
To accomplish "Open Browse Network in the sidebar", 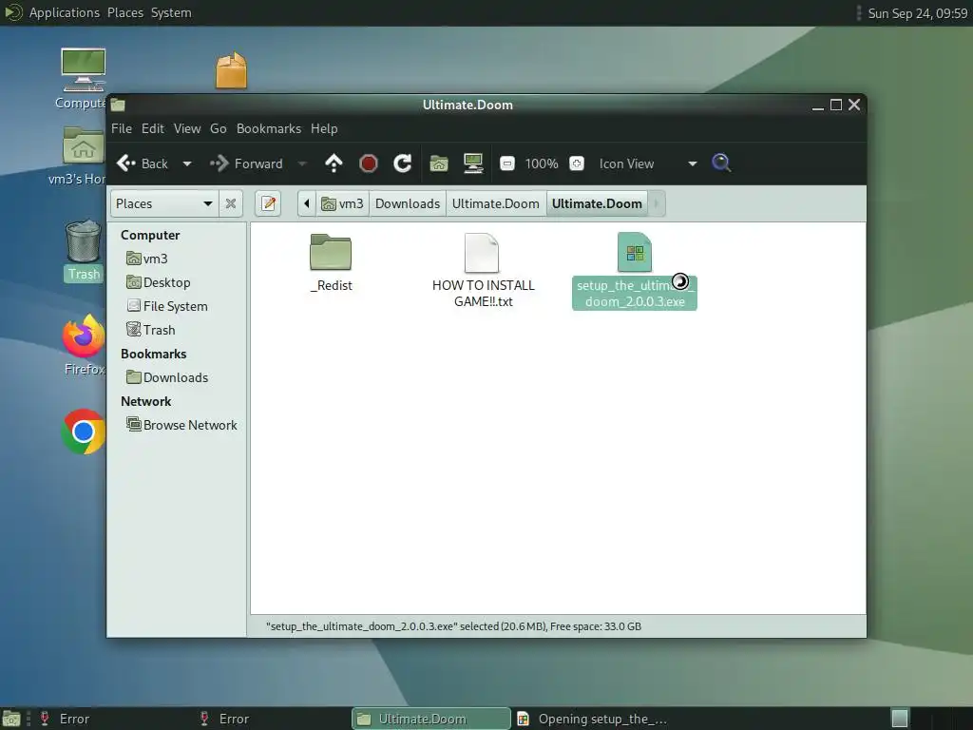I will [x=181, y=425].
